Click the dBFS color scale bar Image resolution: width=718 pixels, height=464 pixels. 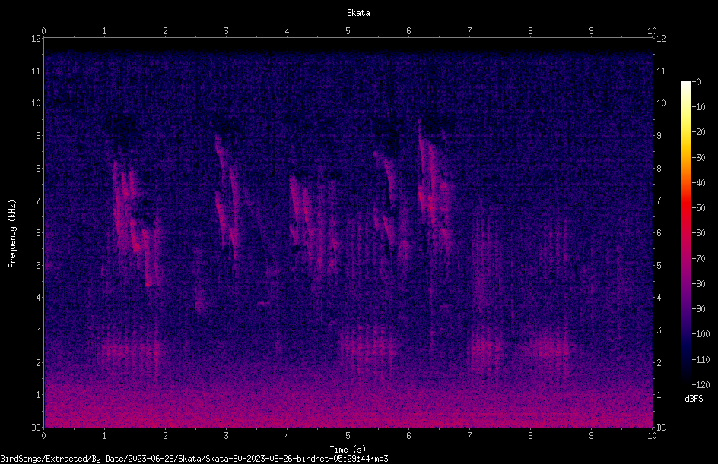pyautogui.click(x=685, y=233)
